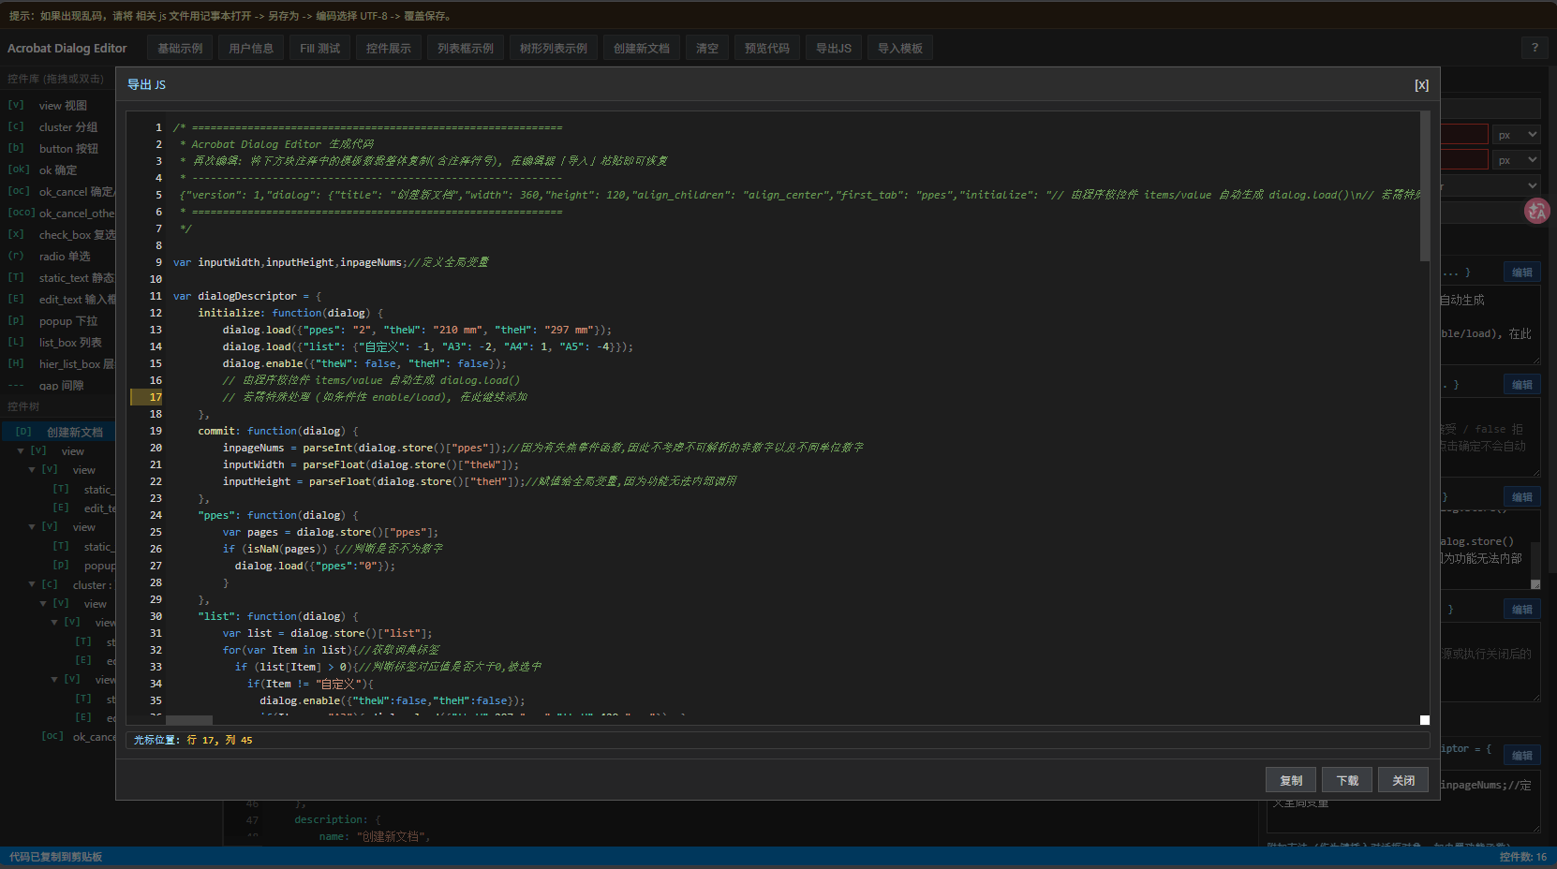Viewport: 1557px width, 869px height.
Task: Close the 导出 JS dialog via [x]
Action: pos(1421,85)
